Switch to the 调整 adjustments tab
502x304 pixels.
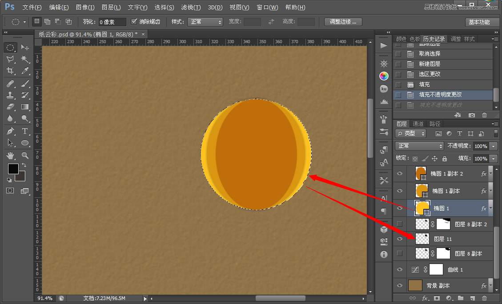coord(456,39)
